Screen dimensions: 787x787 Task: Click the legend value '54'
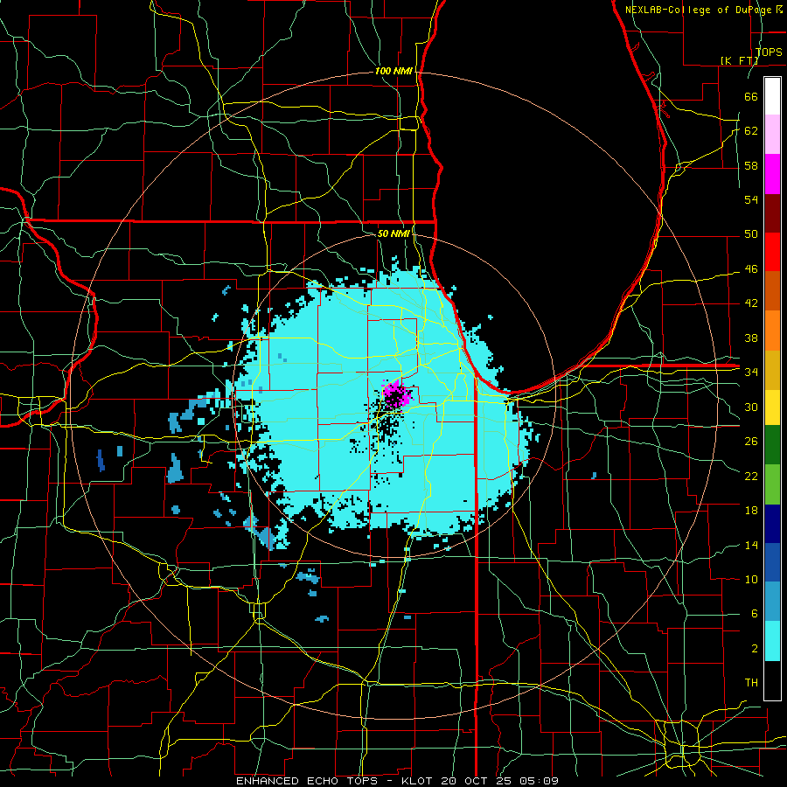(751, 199)
